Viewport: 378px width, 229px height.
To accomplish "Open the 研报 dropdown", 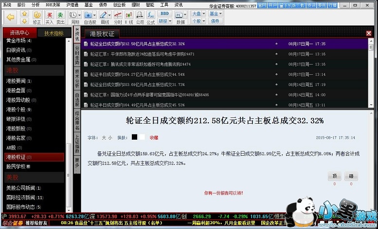I will click(x=165, y=21).
